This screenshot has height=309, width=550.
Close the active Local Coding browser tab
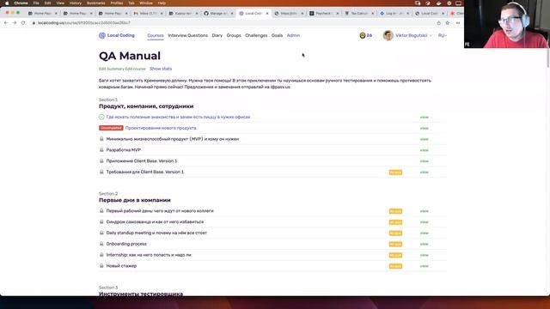[267, 14]
